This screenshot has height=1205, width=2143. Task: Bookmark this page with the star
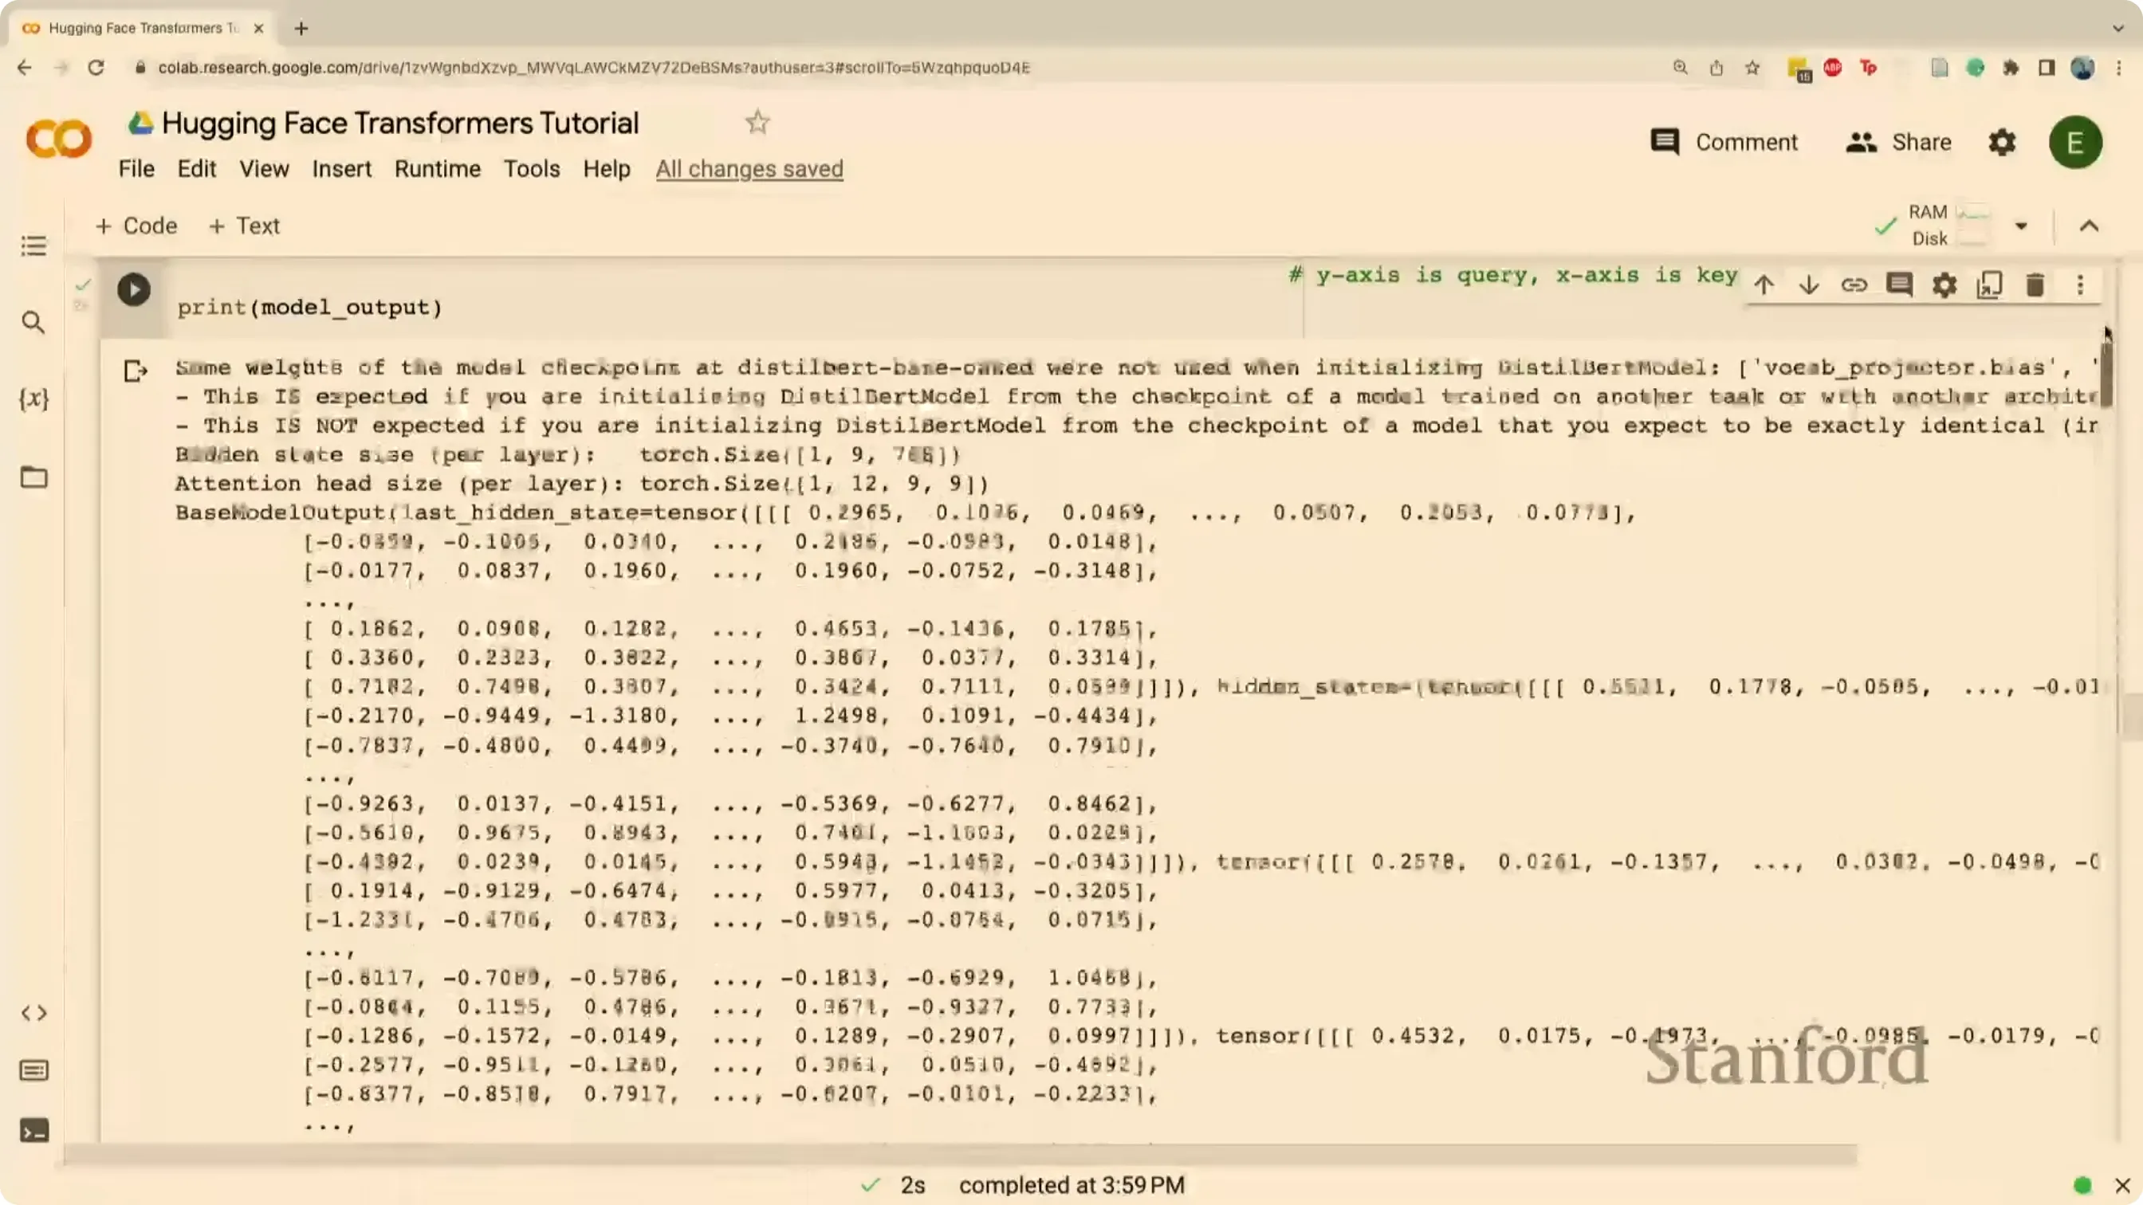[1752, 68]
